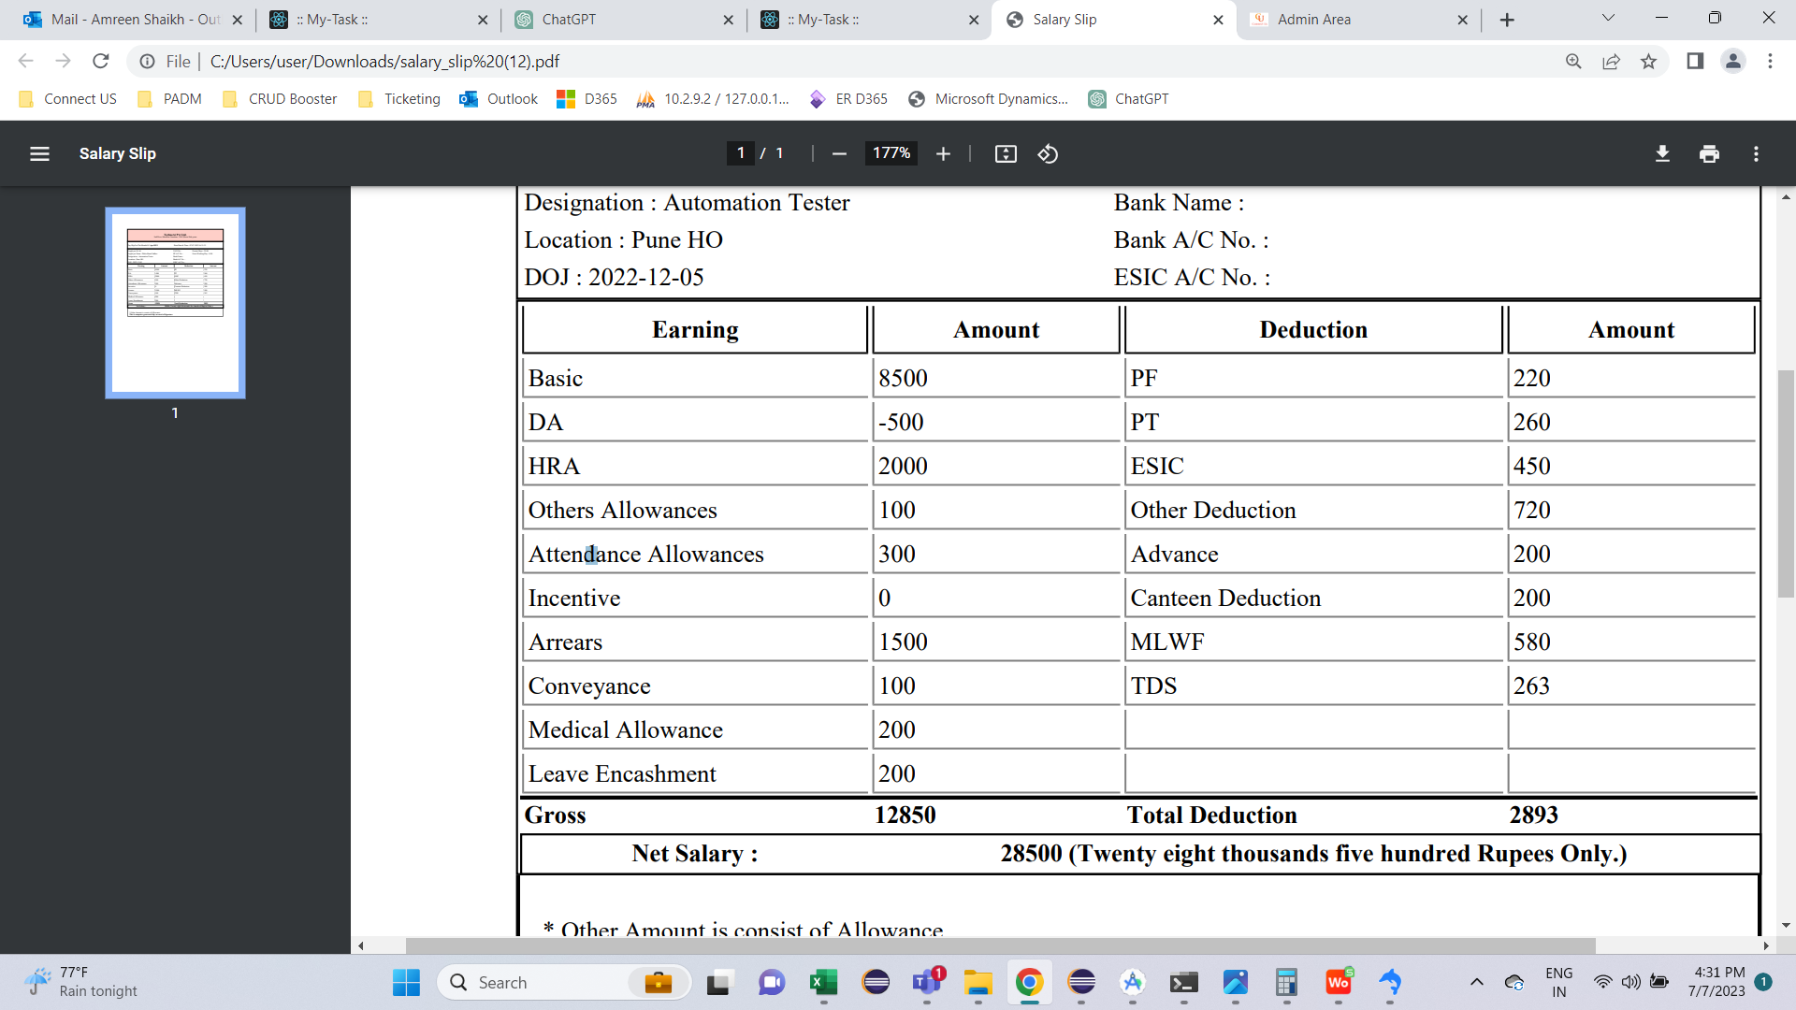
Task: Share this page icon
Action: [1611, 61]
